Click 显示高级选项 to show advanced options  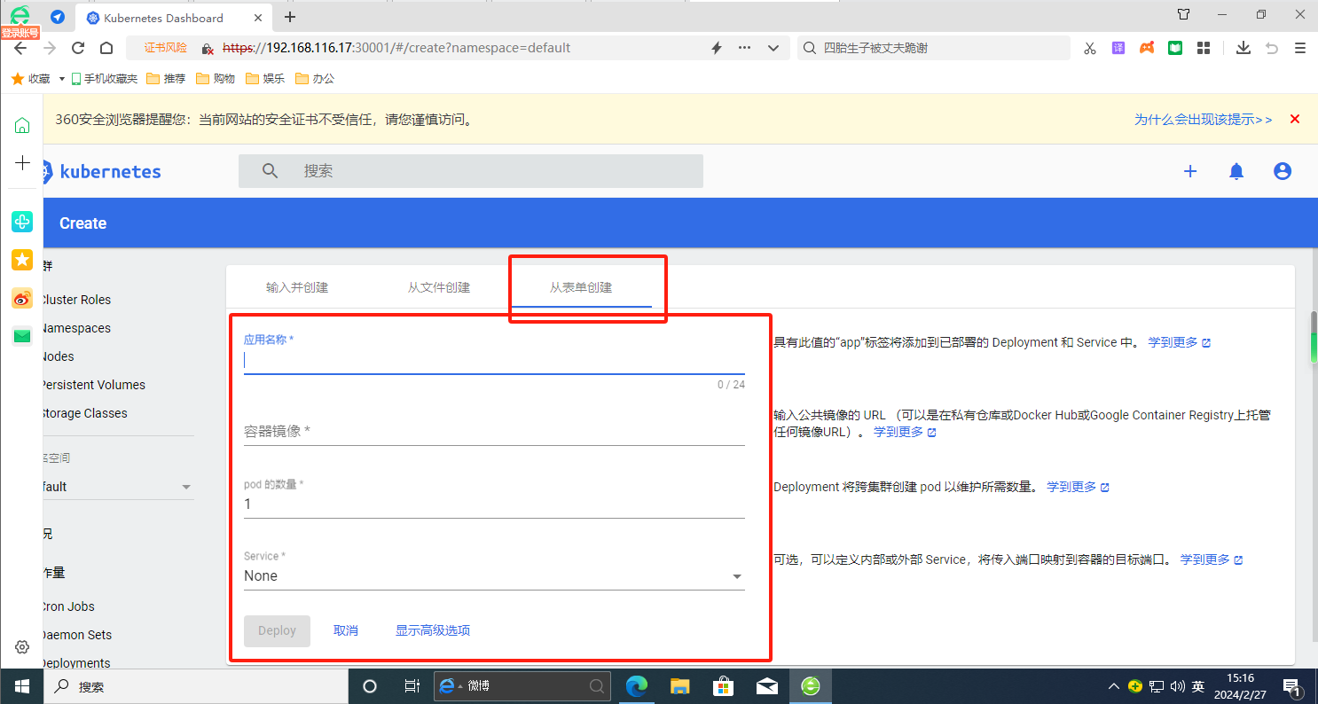point(433,630)
